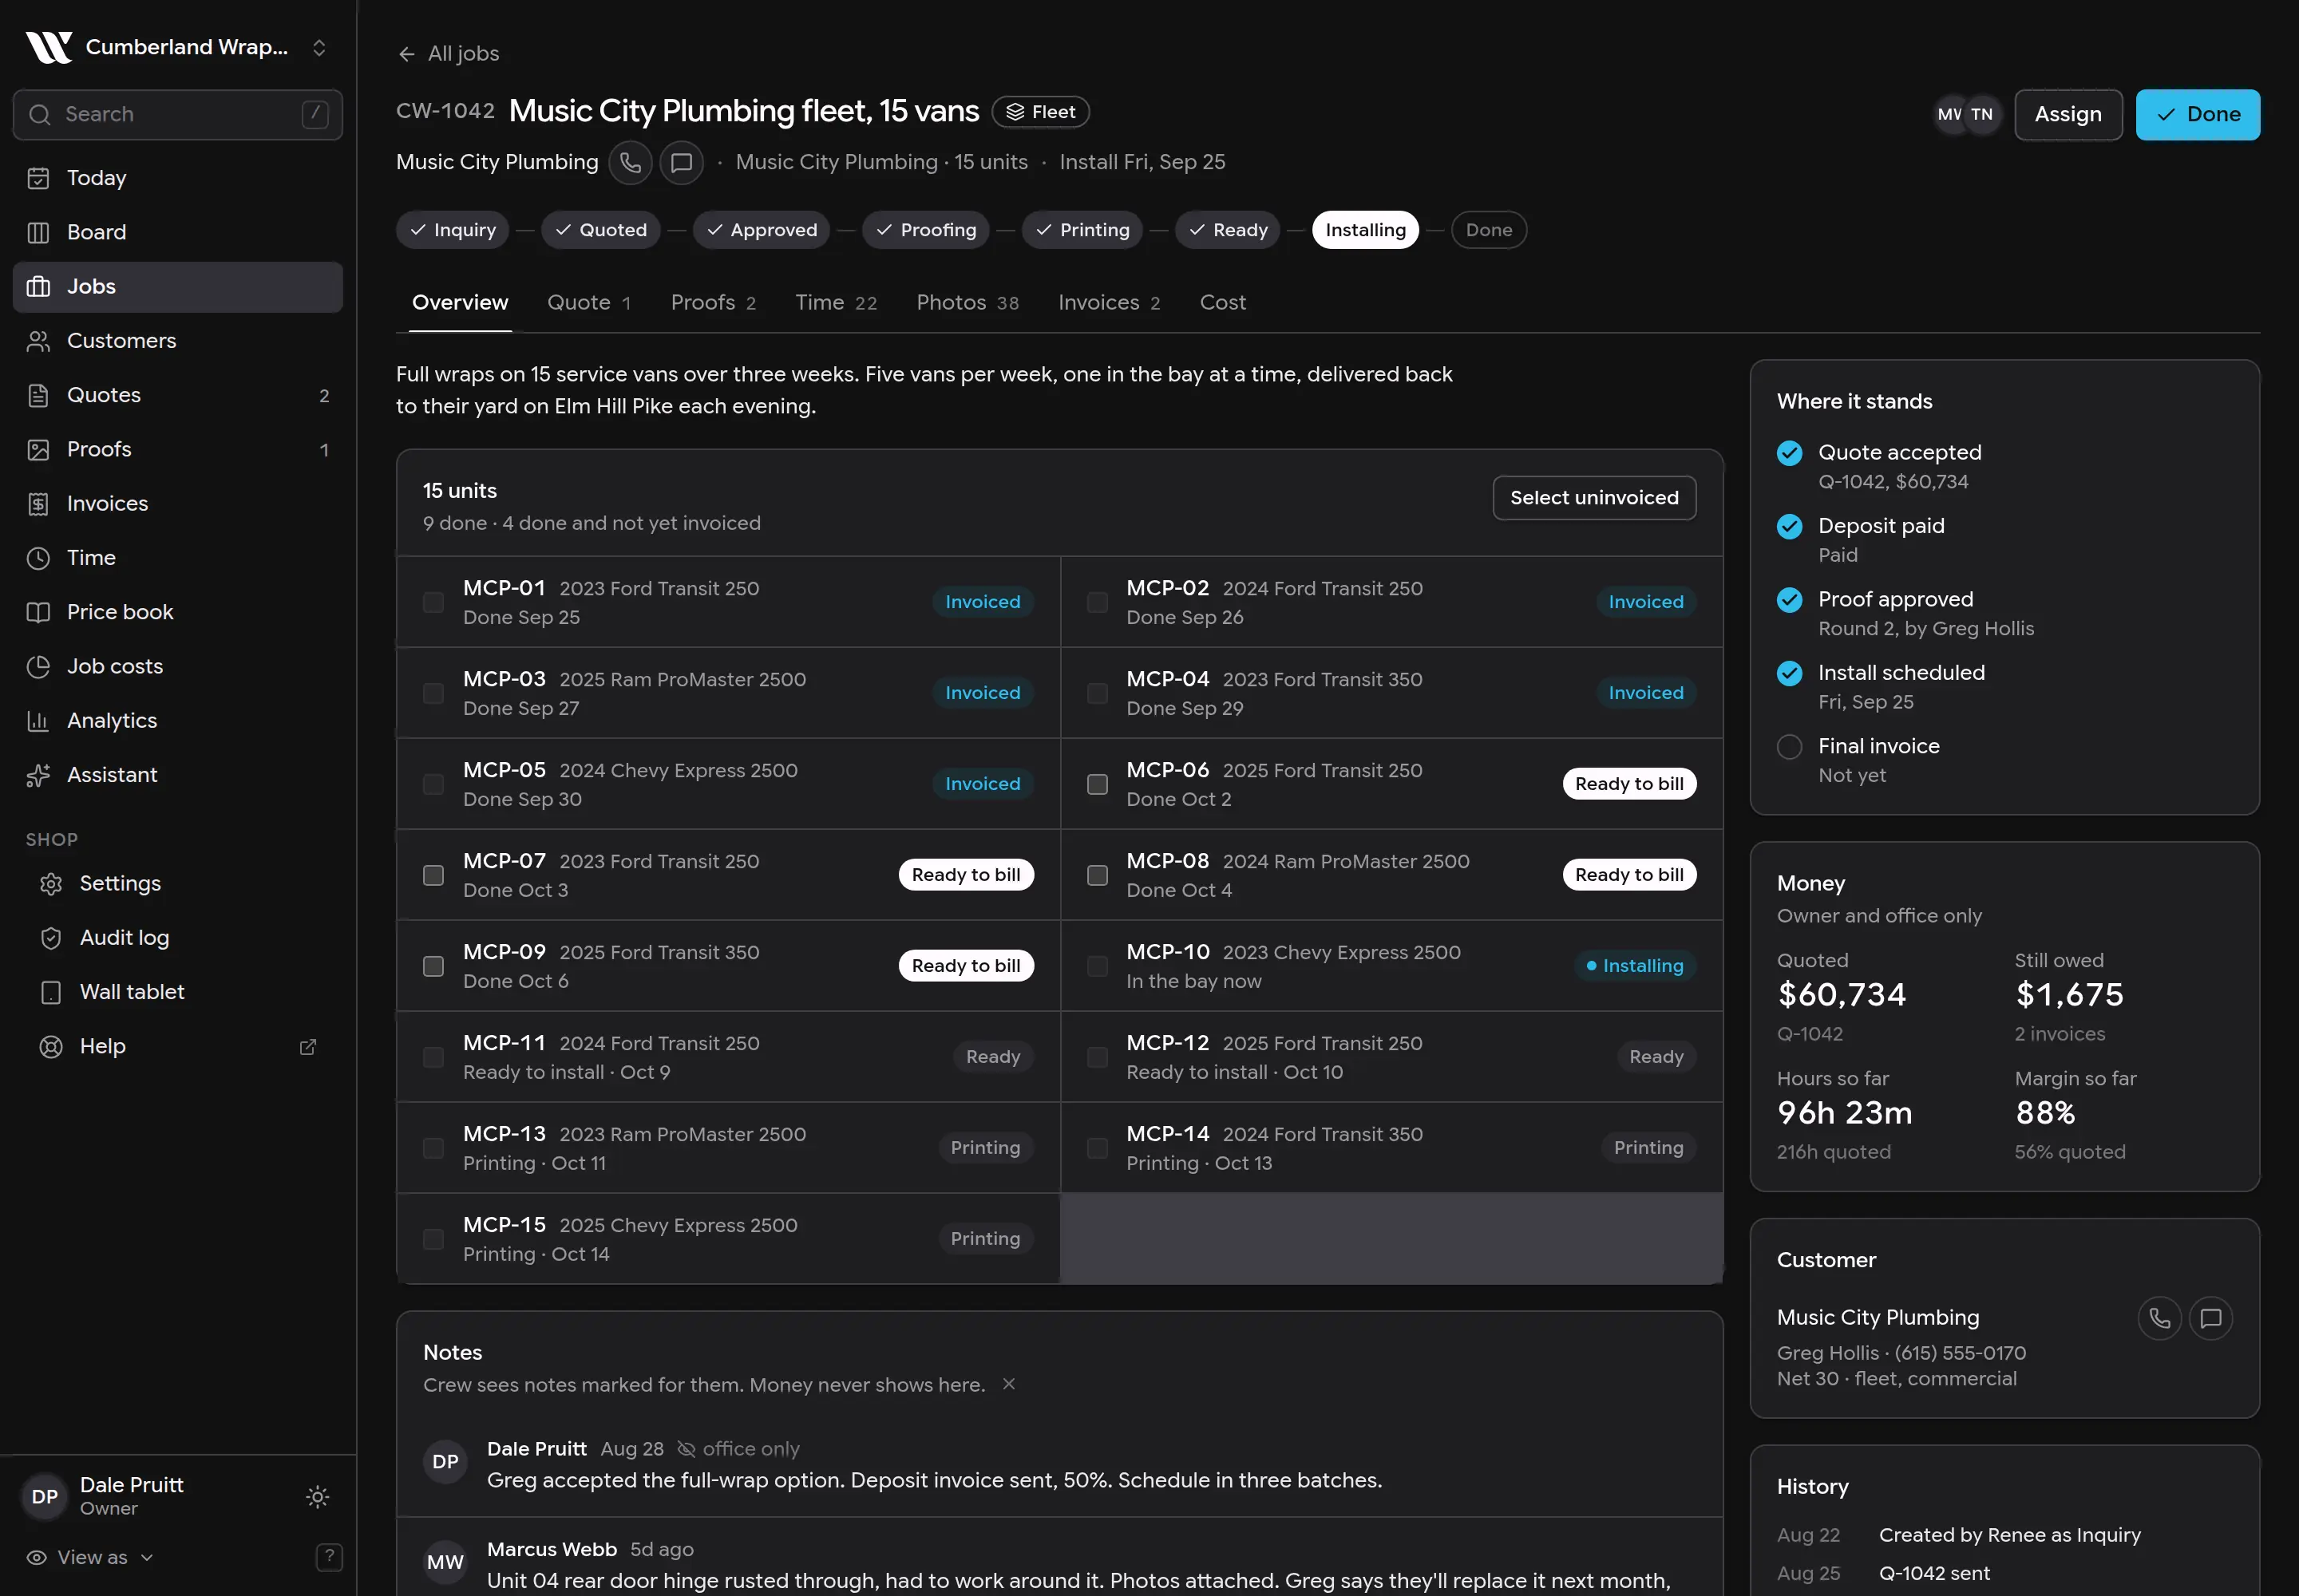Select the MCP-10 unit checkbox
Viewport: 2299px width, 1596px height.
1098,966
